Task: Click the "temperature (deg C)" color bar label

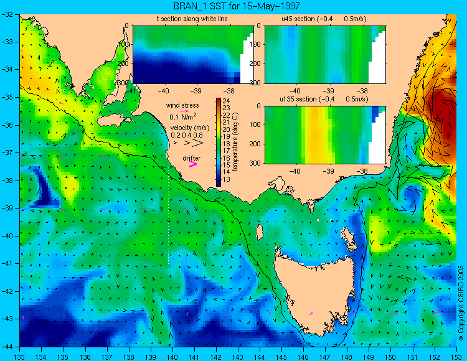Action: 235,143
